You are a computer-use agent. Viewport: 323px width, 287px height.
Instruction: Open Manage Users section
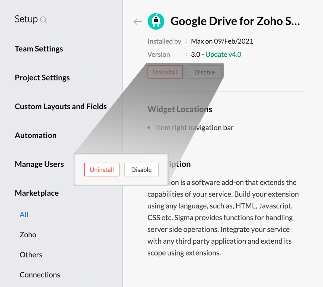[39, 164]
